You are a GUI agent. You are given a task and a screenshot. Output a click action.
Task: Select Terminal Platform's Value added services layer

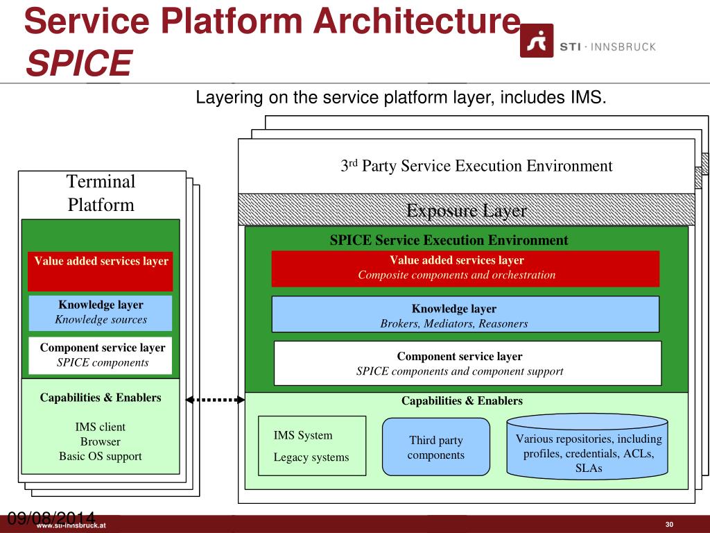coord(101,271)
